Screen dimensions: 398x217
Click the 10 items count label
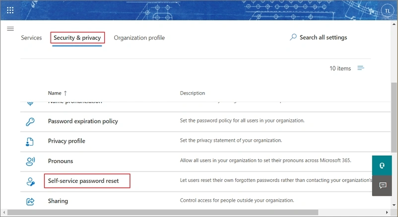tap(340, 68)
